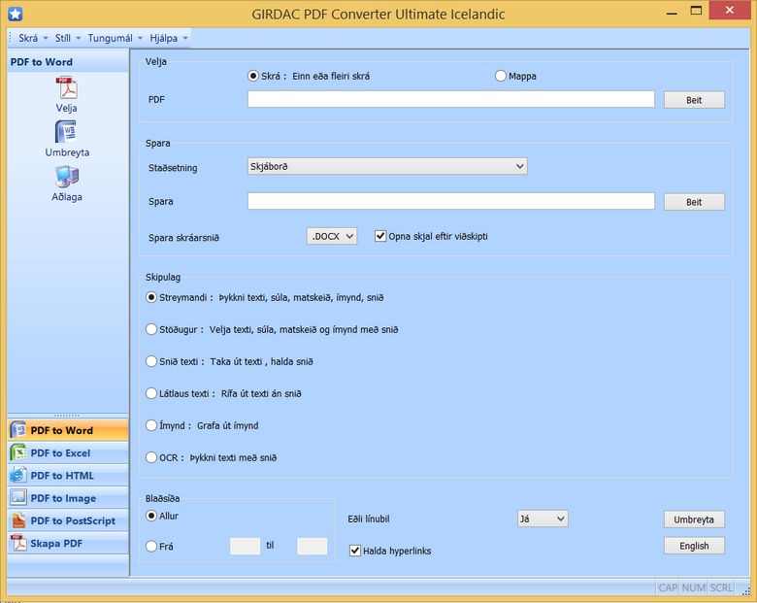757x603 pixels.
Task: Switch to PDF to HTML panel
Action: (x=68, y=476)
